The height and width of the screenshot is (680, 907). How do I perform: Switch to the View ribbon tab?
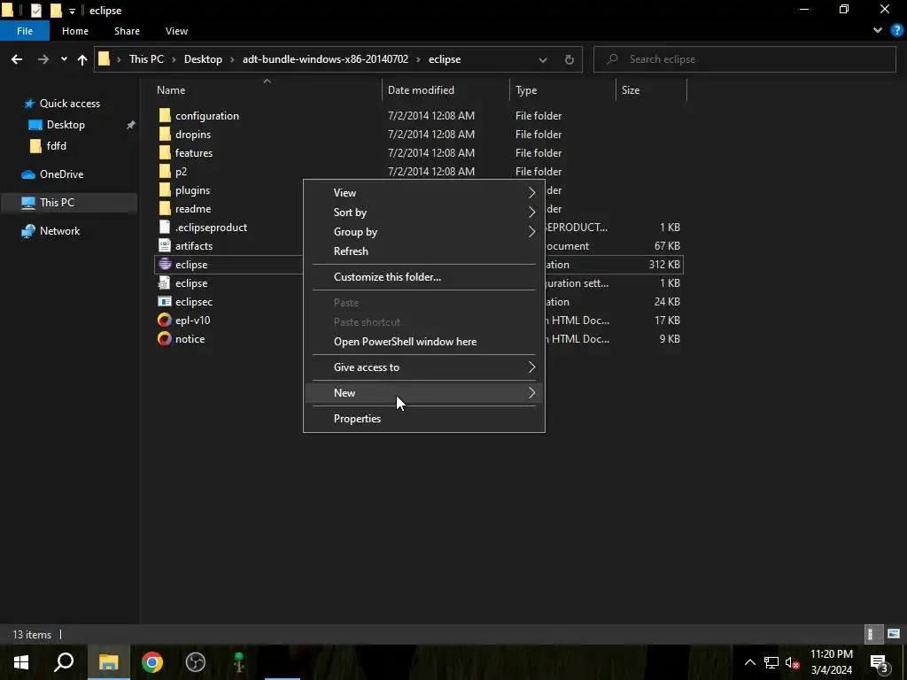click(176, 31)
